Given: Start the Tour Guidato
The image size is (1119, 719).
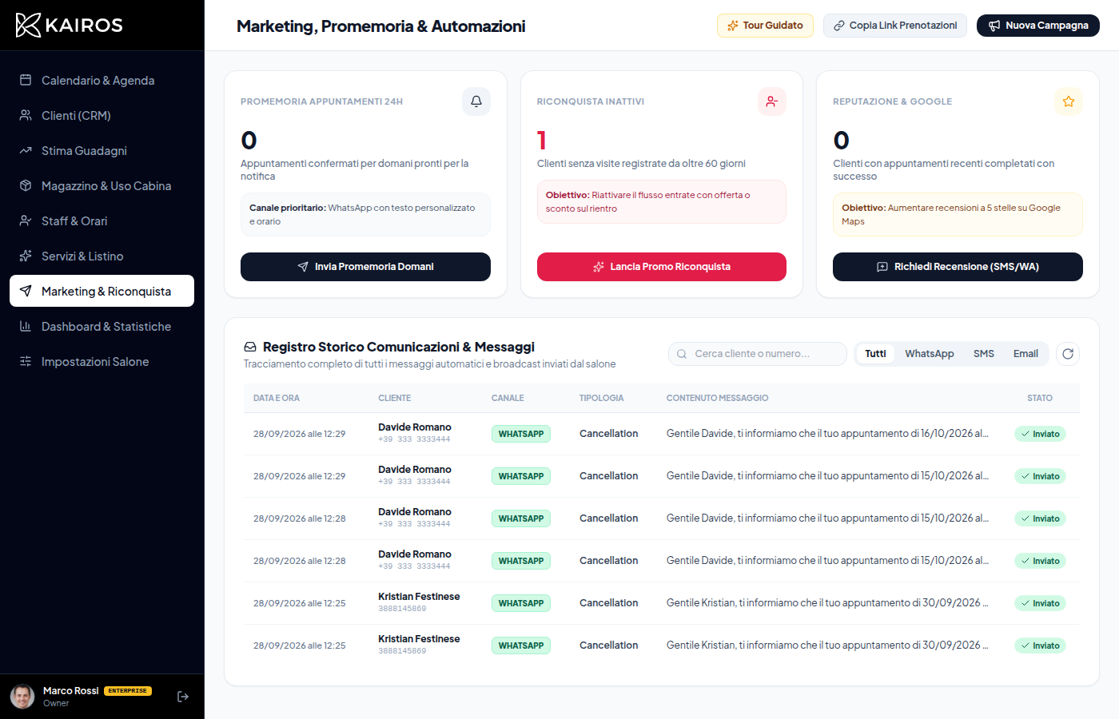Looking at the screenshot, I should pyautogui.click(x=765, y=26).
